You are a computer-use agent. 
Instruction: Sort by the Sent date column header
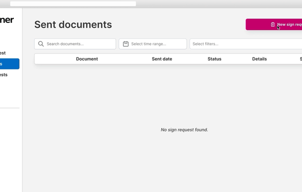[x=162, y=59]
